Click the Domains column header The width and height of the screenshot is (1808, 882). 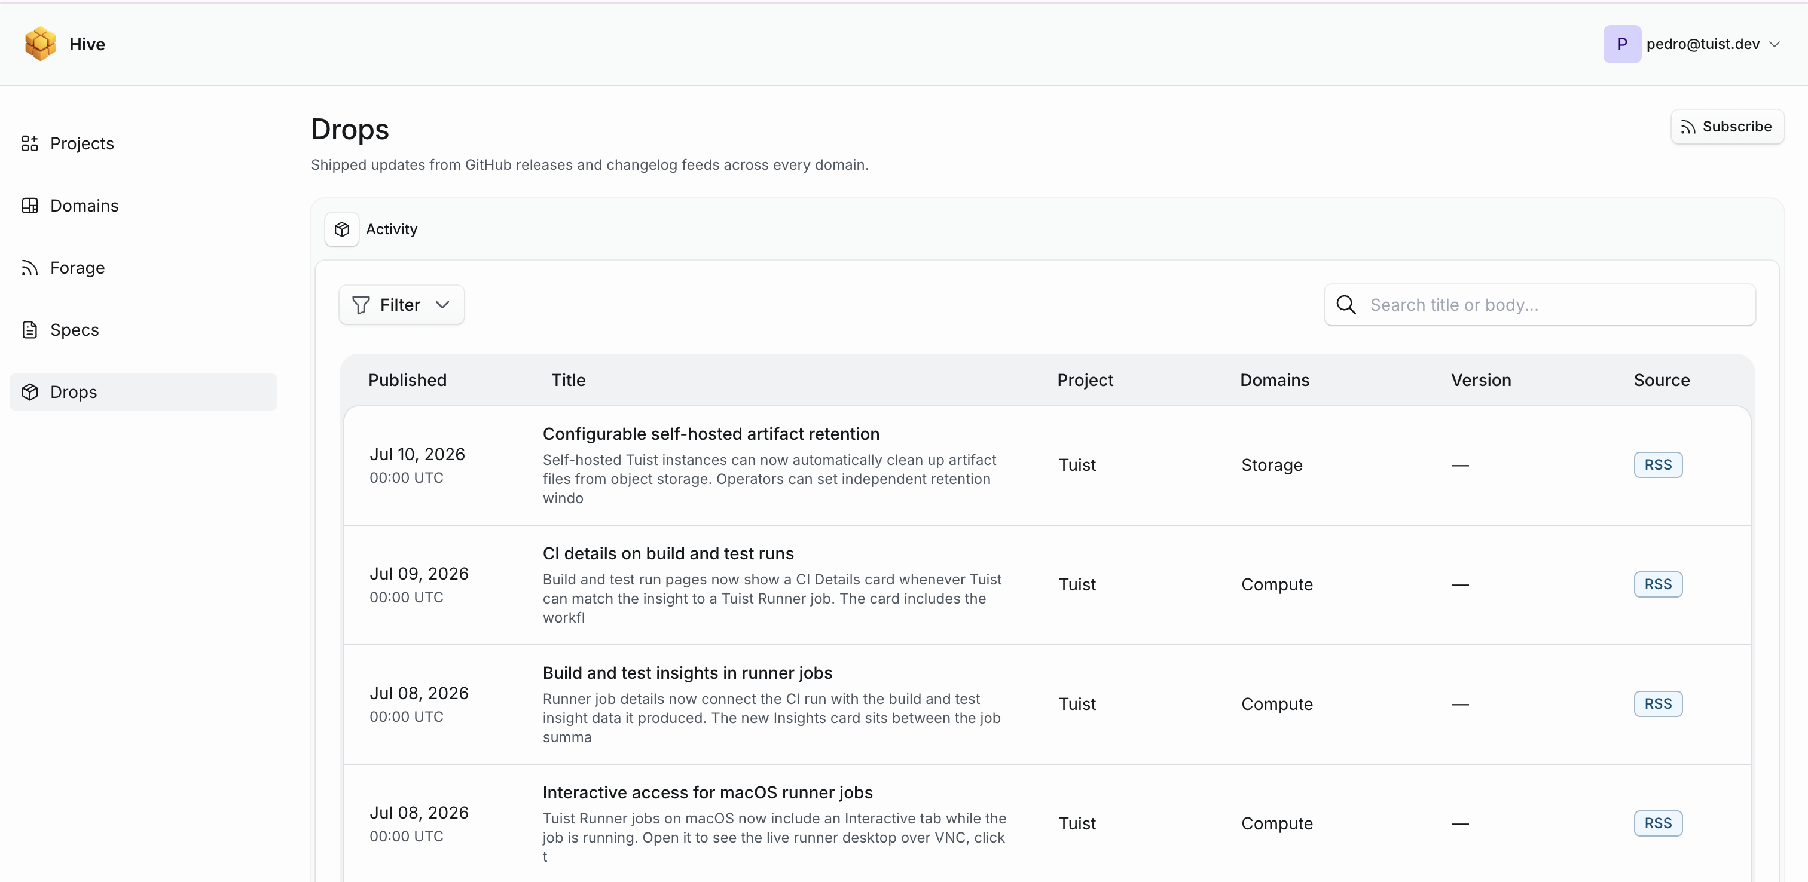tap(1275, 380)
